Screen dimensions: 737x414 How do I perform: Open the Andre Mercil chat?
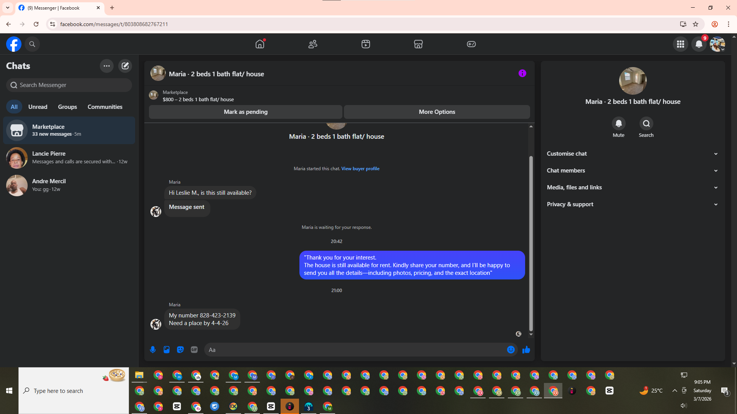[x=69, y=185]
